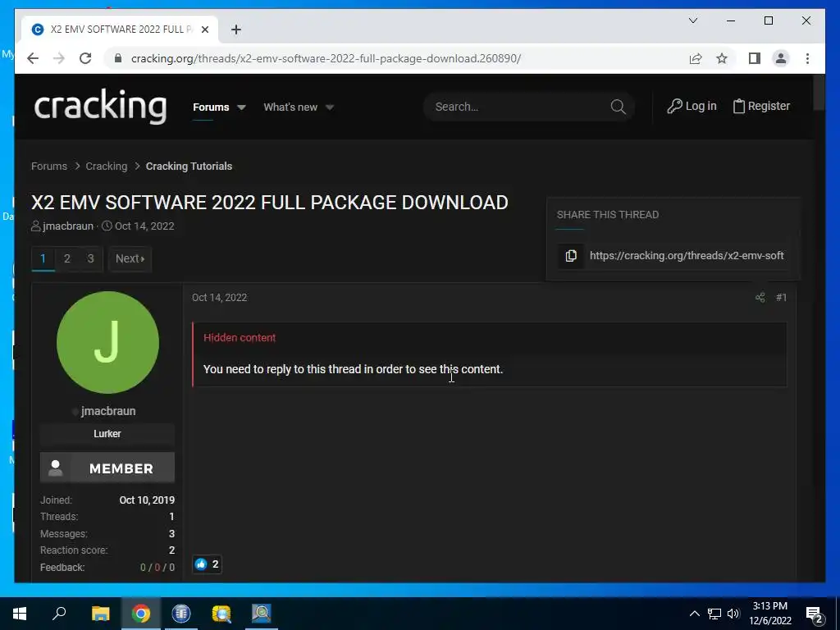Click jmacbraun username below avatar
This screenshot has height=630, width=840.
point(108,411)
